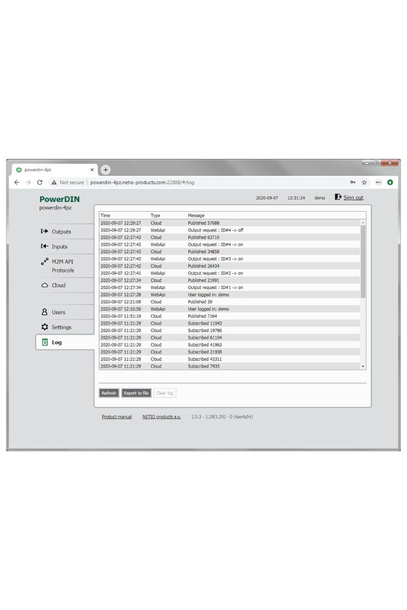
Task: Go to M2M API Protocols page
Action: [62, 266]
